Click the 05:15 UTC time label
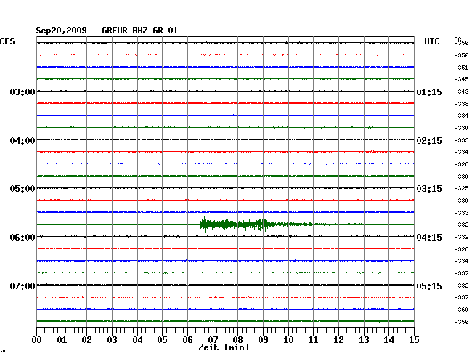This screenshot has height=359, width=472. (429, 286)
